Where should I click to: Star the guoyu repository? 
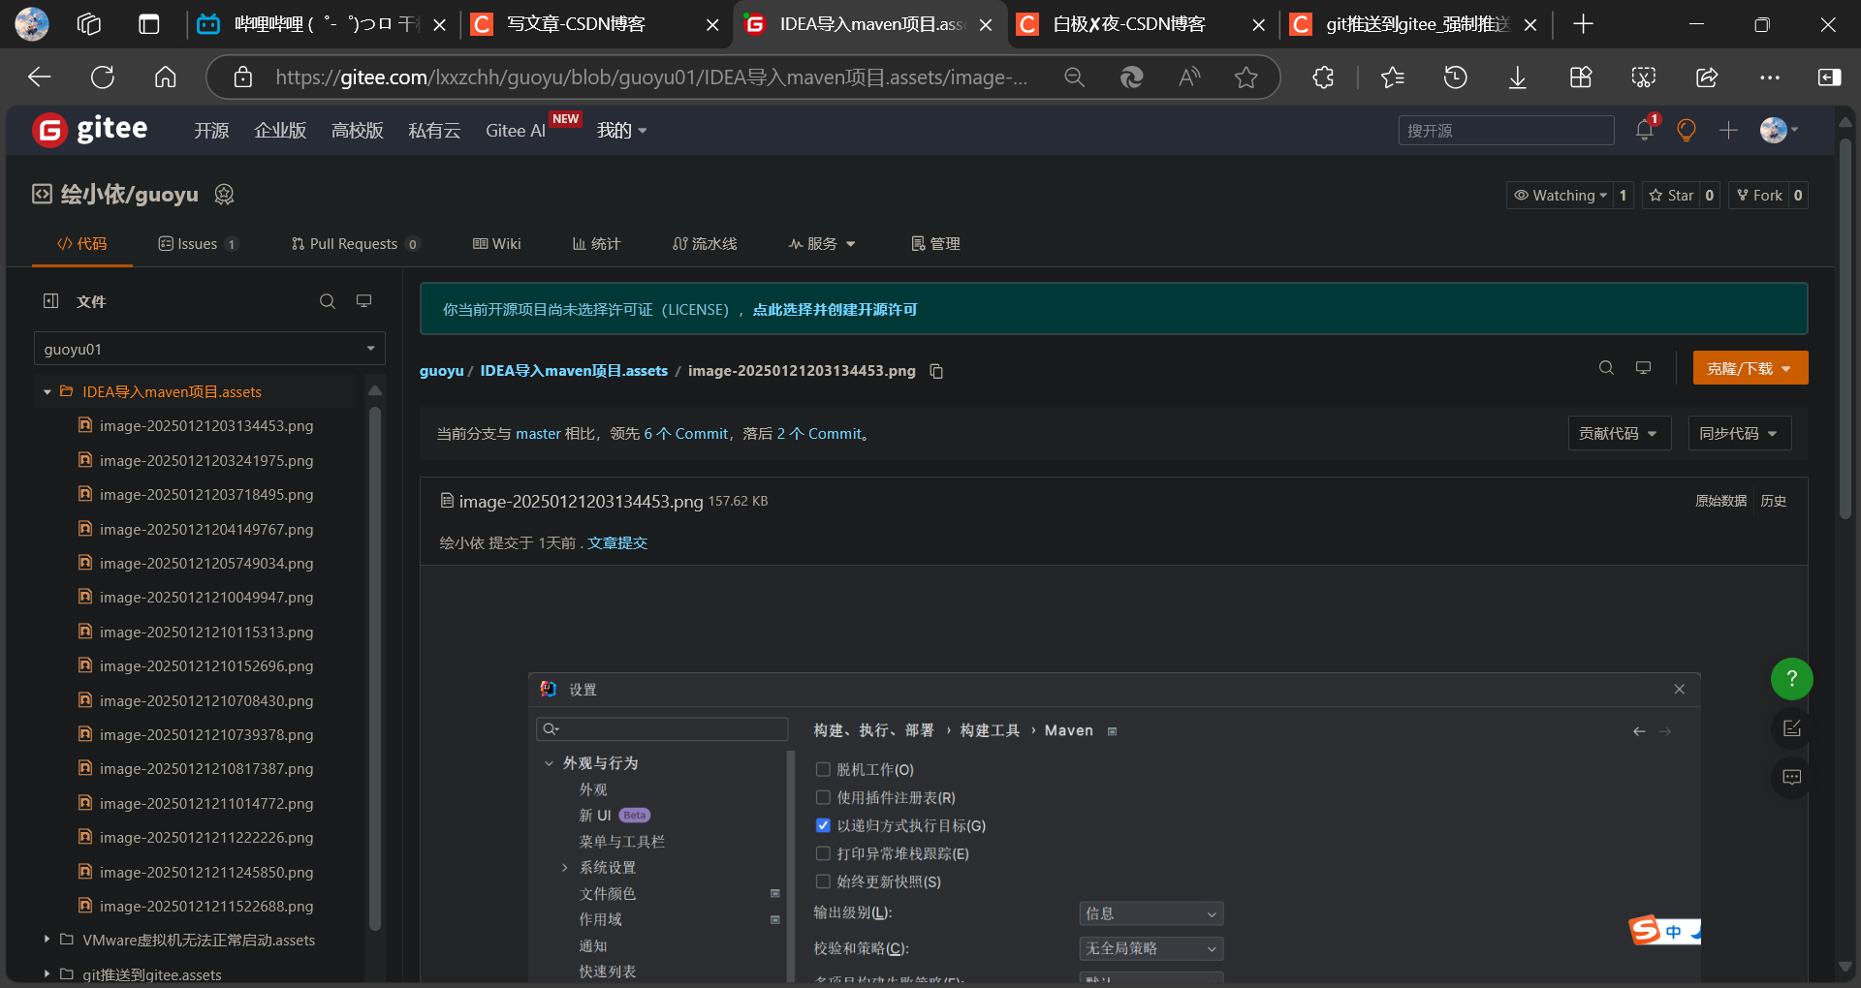1672,195
